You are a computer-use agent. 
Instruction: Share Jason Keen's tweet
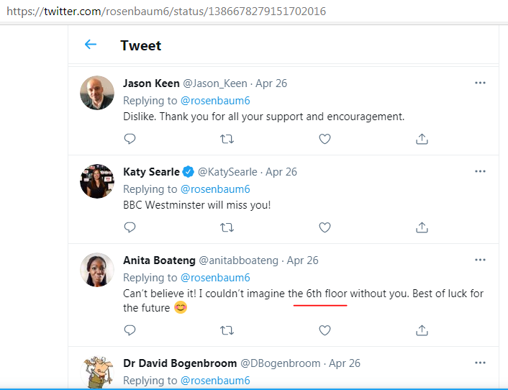pyautogui.click(x=422, y=139)
